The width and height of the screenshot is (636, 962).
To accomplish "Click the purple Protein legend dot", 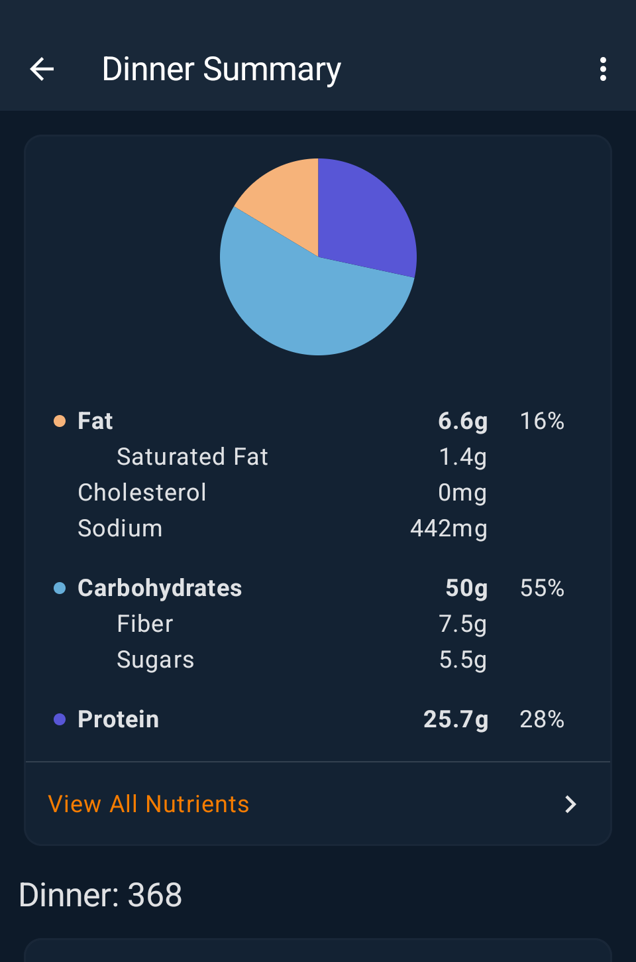I will coord(60,719).
